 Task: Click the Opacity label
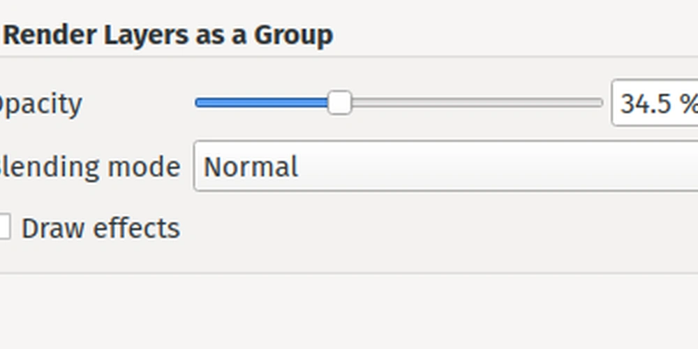point(41,104)
